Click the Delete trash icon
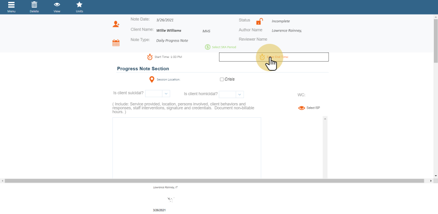The width and height of the screenshot is (438, 214). coord(34,5)
